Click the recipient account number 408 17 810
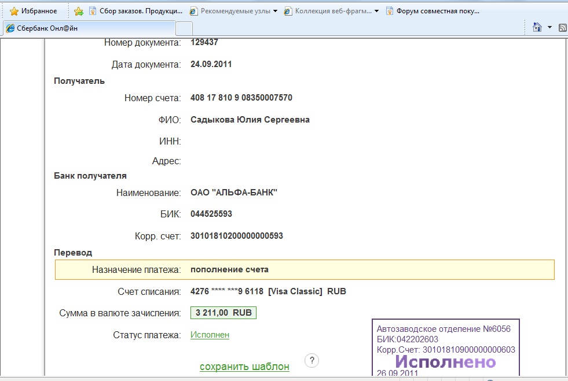The height and width of the screenshot is (381, 568). (x=241, y=98)
